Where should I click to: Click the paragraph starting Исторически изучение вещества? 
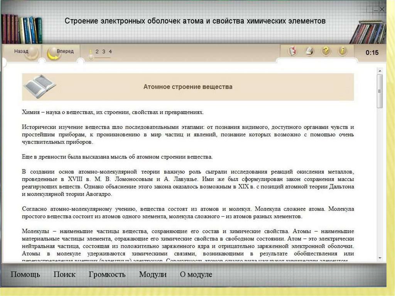pyautogui.click(x=188, y=135)
